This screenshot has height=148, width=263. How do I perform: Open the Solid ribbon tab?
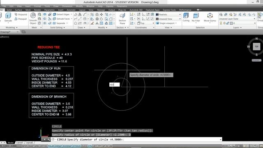click(x=9, y=10)
